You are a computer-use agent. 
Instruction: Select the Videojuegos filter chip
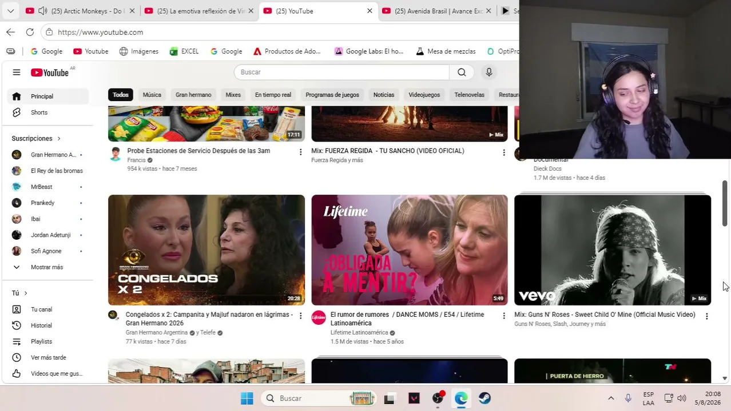424,95
